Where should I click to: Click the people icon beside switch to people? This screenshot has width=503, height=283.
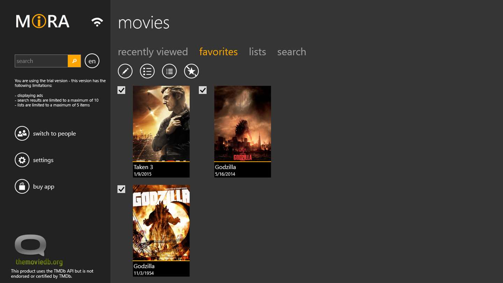[x=22, y=133]
